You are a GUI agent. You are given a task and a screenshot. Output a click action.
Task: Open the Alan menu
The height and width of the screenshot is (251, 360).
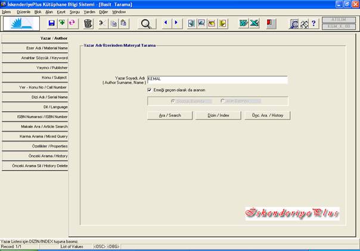[x=49, y=12]
